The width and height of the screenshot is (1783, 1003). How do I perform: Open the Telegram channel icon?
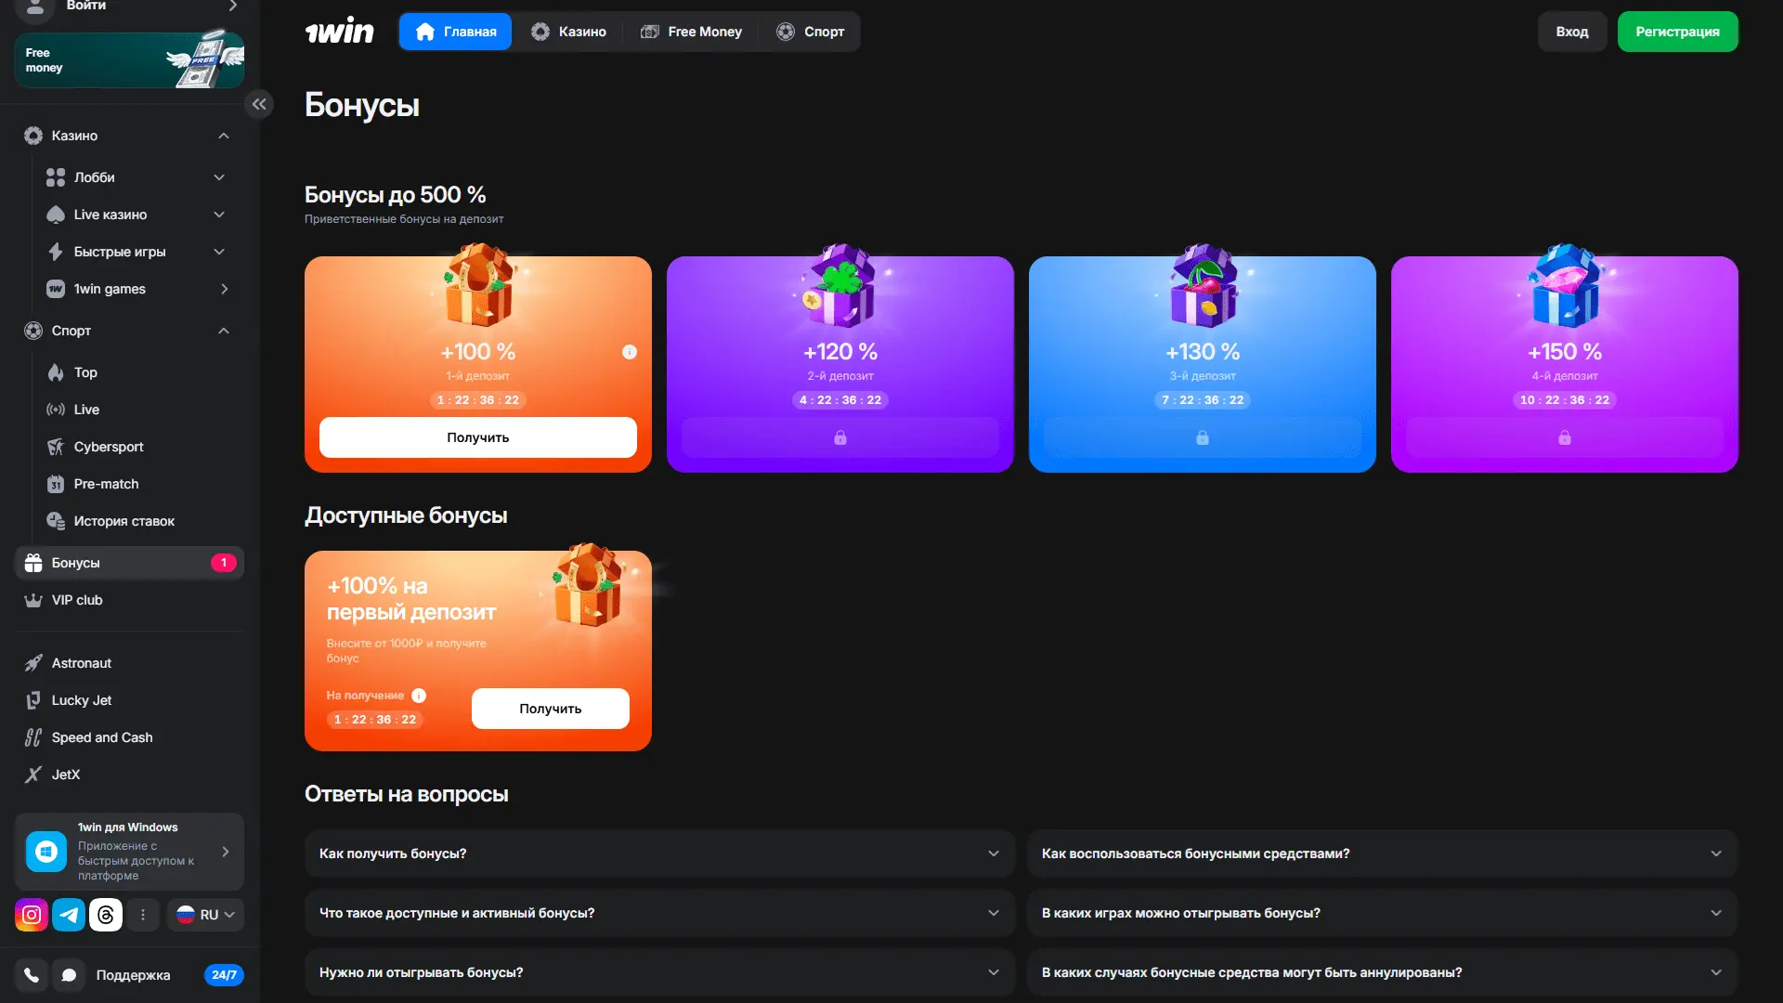pos(69,915)
